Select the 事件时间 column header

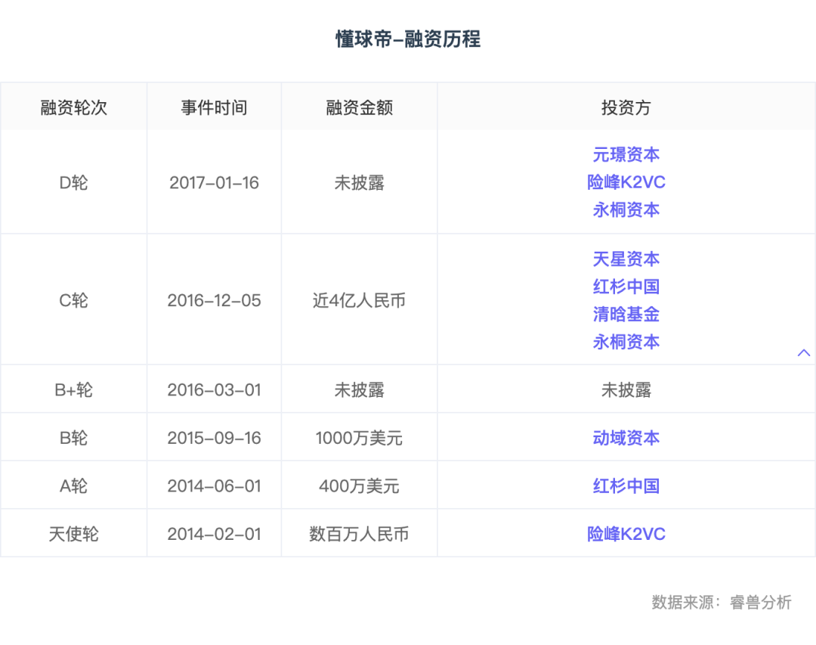click(x=214, y=108)
